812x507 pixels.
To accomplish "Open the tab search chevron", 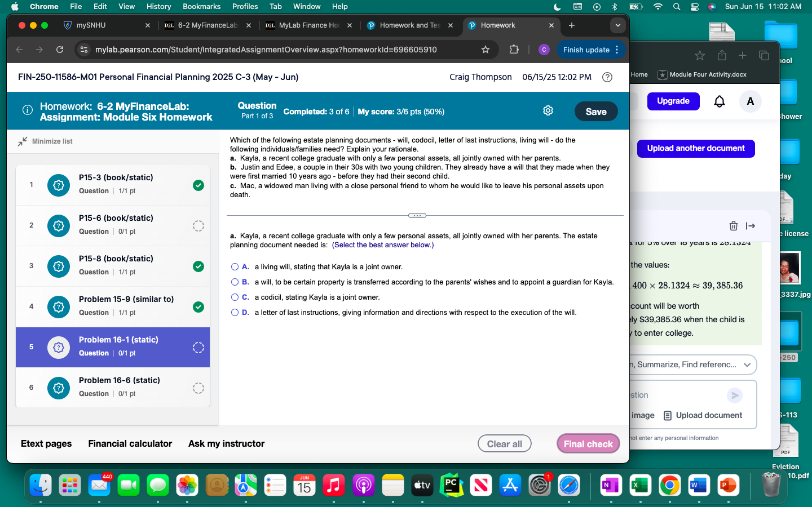I will (x=617, y=25).
